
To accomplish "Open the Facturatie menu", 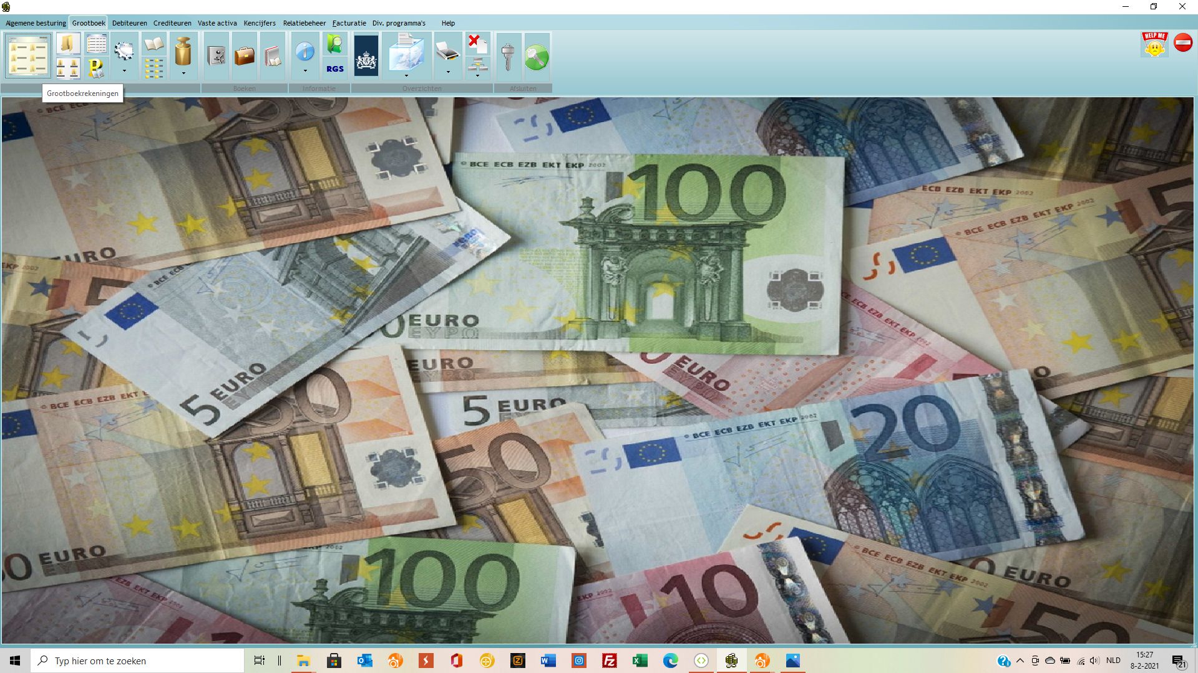I will coord(349,23).
